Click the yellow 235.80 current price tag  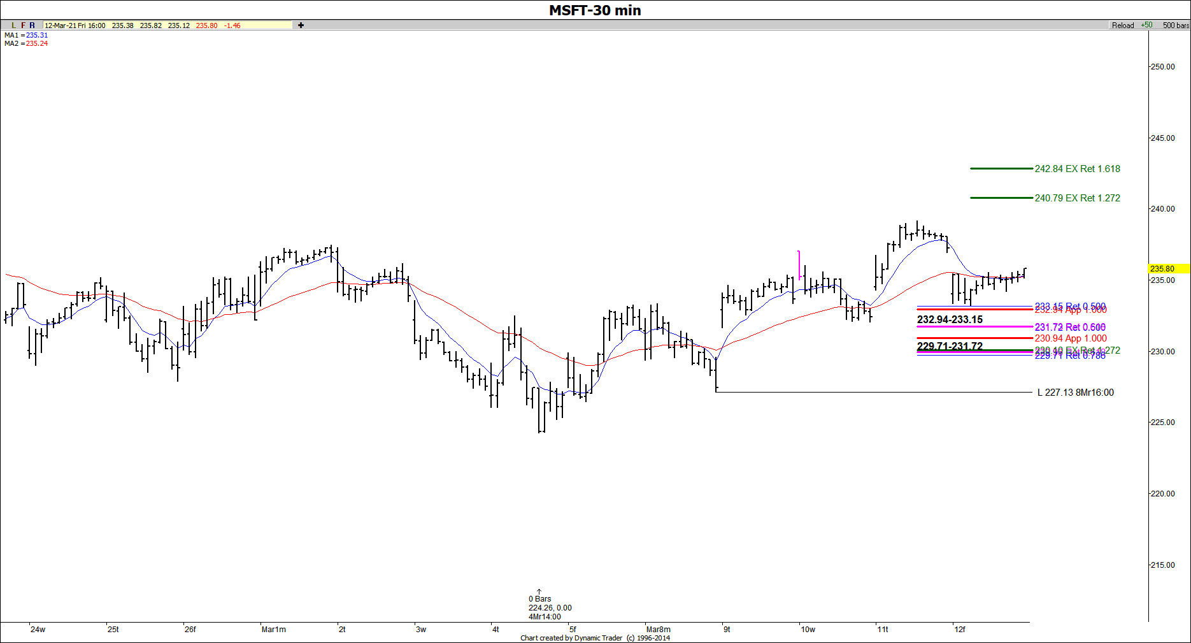click(1169, 269)
